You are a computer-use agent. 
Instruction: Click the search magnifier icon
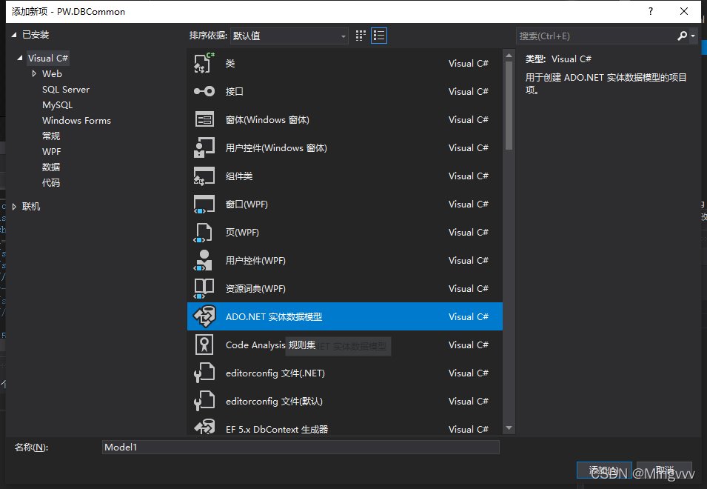click(682, 36)
